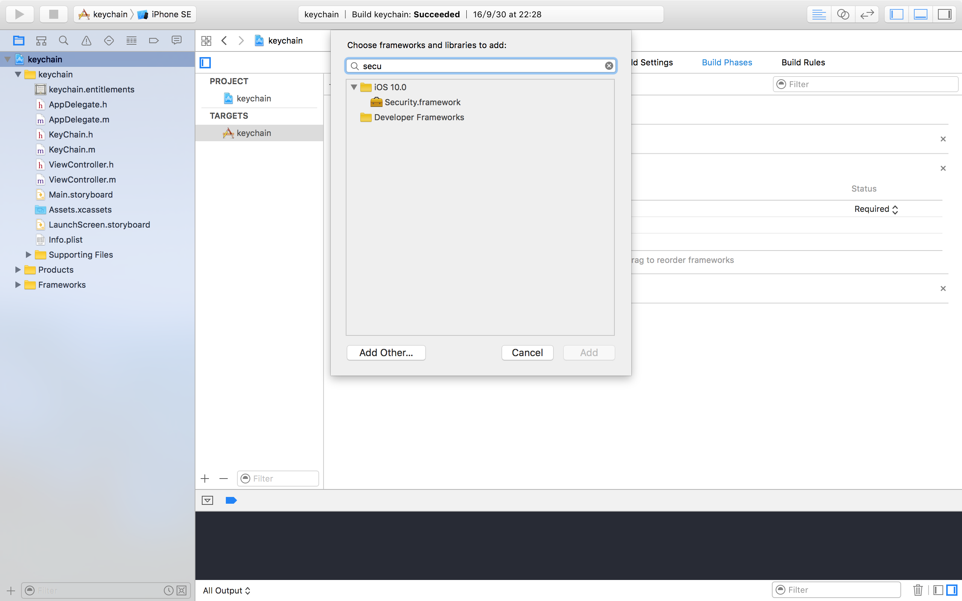Clear the debug console with trash icon
Viewport: 962px width, 601px height.
(x=918, y=590)
